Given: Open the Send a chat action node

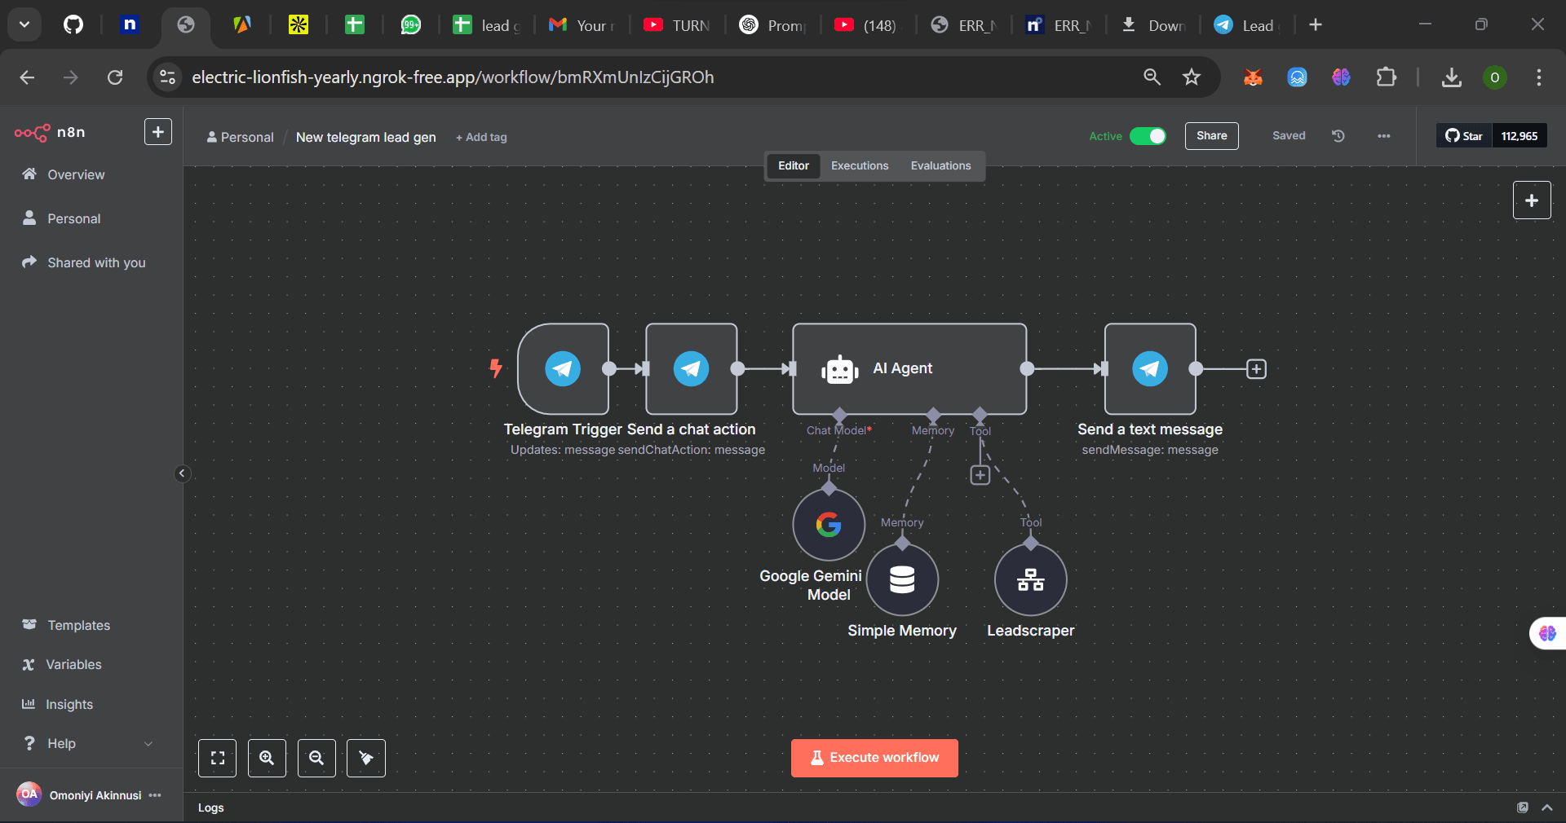Looking at the screenshot, I should click(x=692, y=369).
